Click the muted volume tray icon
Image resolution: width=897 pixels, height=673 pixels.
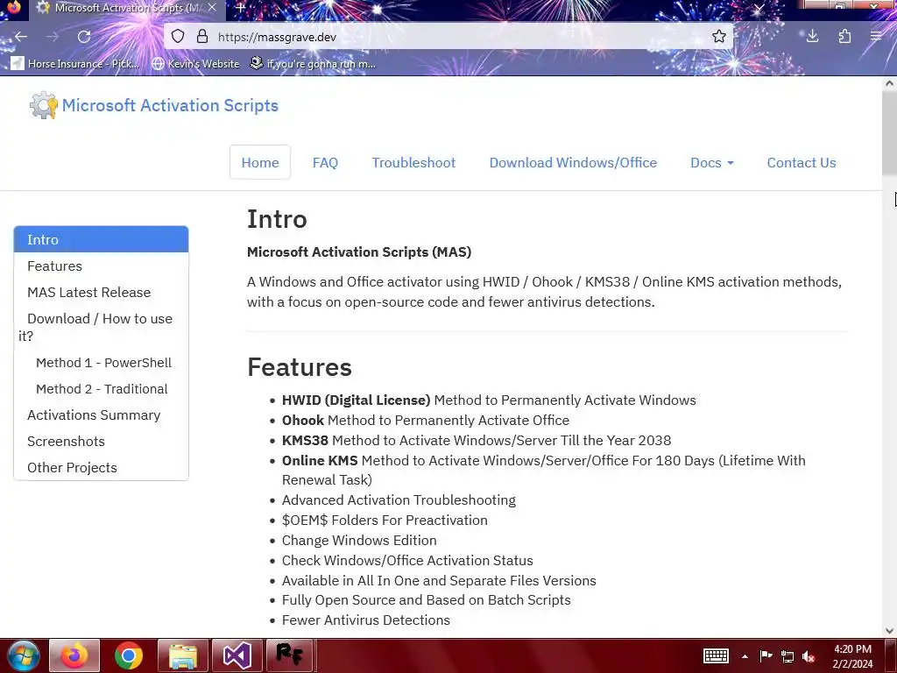(809, 656)
